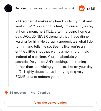
Task: Click the capitalized word "ANY" in the comment
Action: coord(50,62)
